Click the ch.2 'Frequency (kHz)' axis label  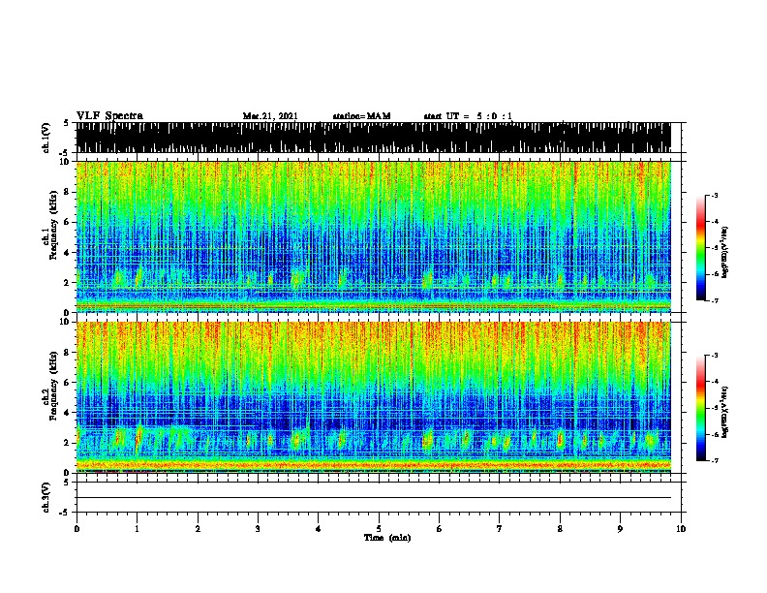53,386
